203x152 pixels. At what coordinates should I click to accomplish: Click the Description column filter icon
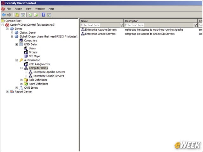(x=195, y=25)
